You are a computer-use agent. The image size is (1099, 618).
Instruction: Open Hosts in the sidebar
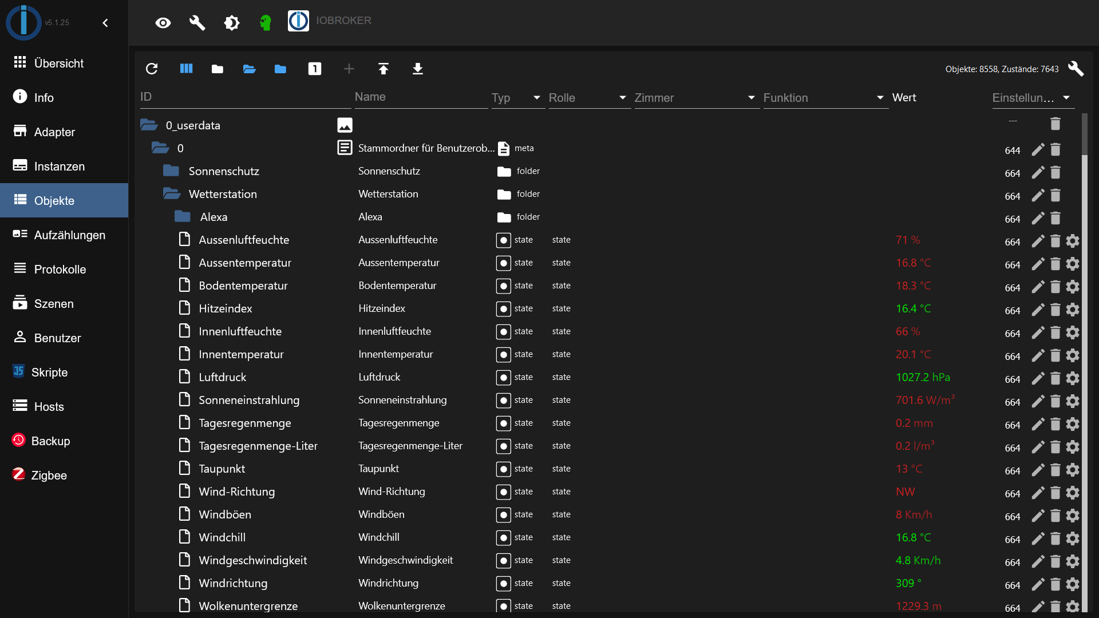click(64, 406)
